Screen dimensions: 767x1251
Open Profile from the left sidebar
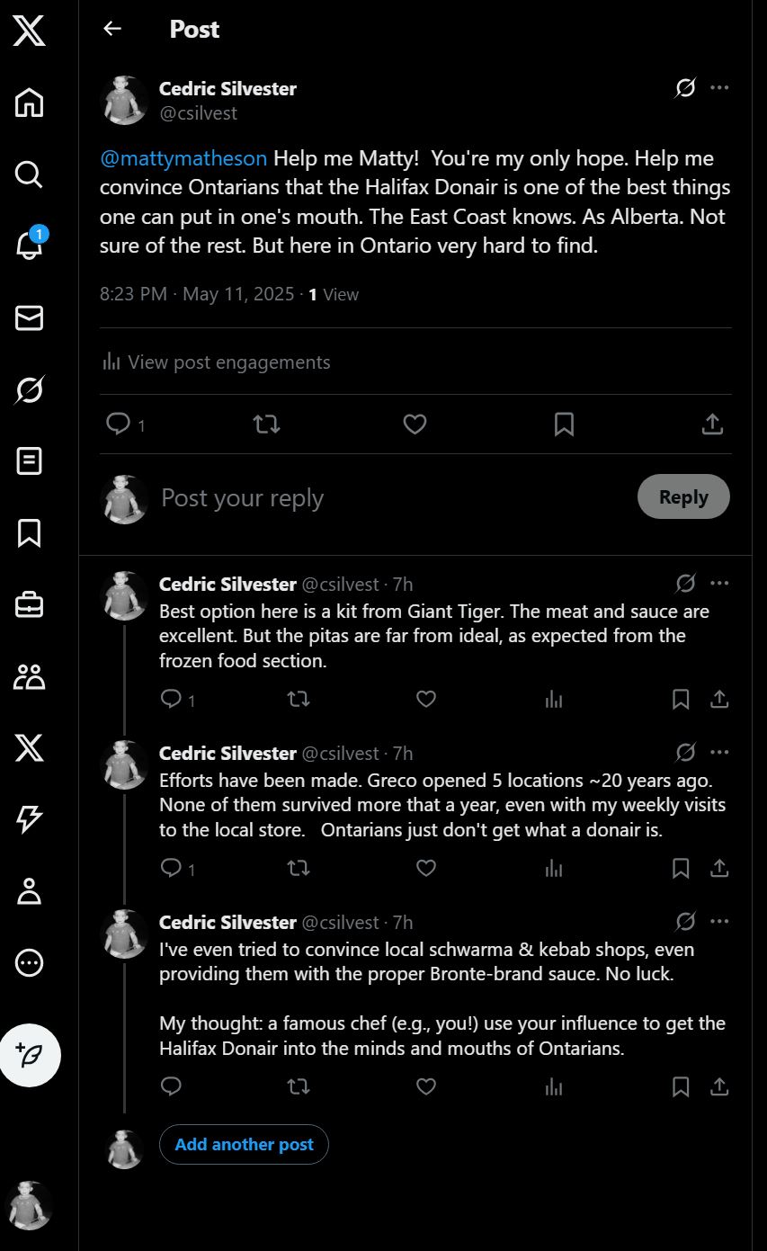click(x=29, y=891)
